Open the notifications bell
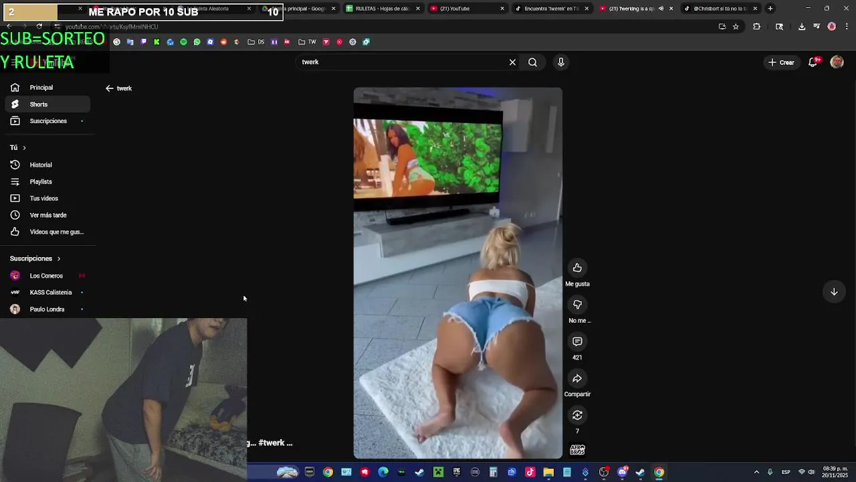The image size is (856, 482). tap(813, 62)
